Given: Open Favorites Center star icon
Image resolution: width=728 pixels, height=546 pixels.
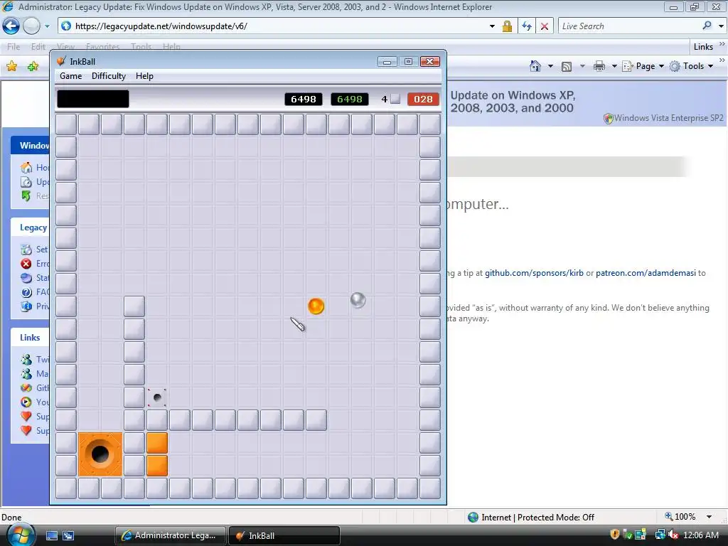Looking at the screenshot, I should pyautogui.click(x=11, y=66).
